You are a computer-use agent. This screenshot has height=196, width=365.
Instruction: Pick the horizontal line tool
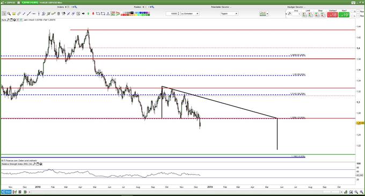(x=34, y=14)
